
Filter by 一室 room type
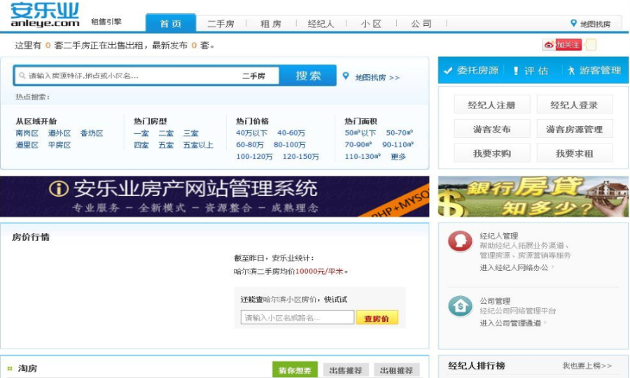point(141,133)
